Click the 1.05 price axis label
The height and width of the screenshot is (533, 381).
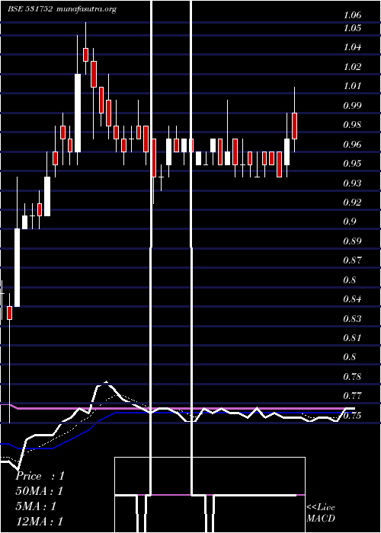point(352,28)
